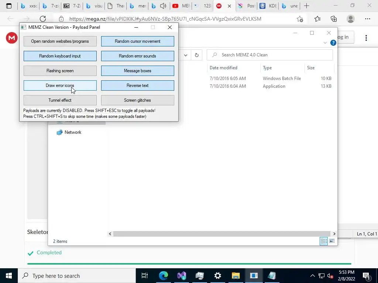Viewport: 378px width, 283px height.
Task: Click the Edge address bar URL
Action: pyautogui.click(x=165, y=19)
